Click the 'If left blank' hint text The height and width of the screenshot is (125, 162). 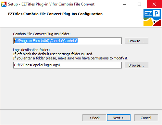click(53, 54)
